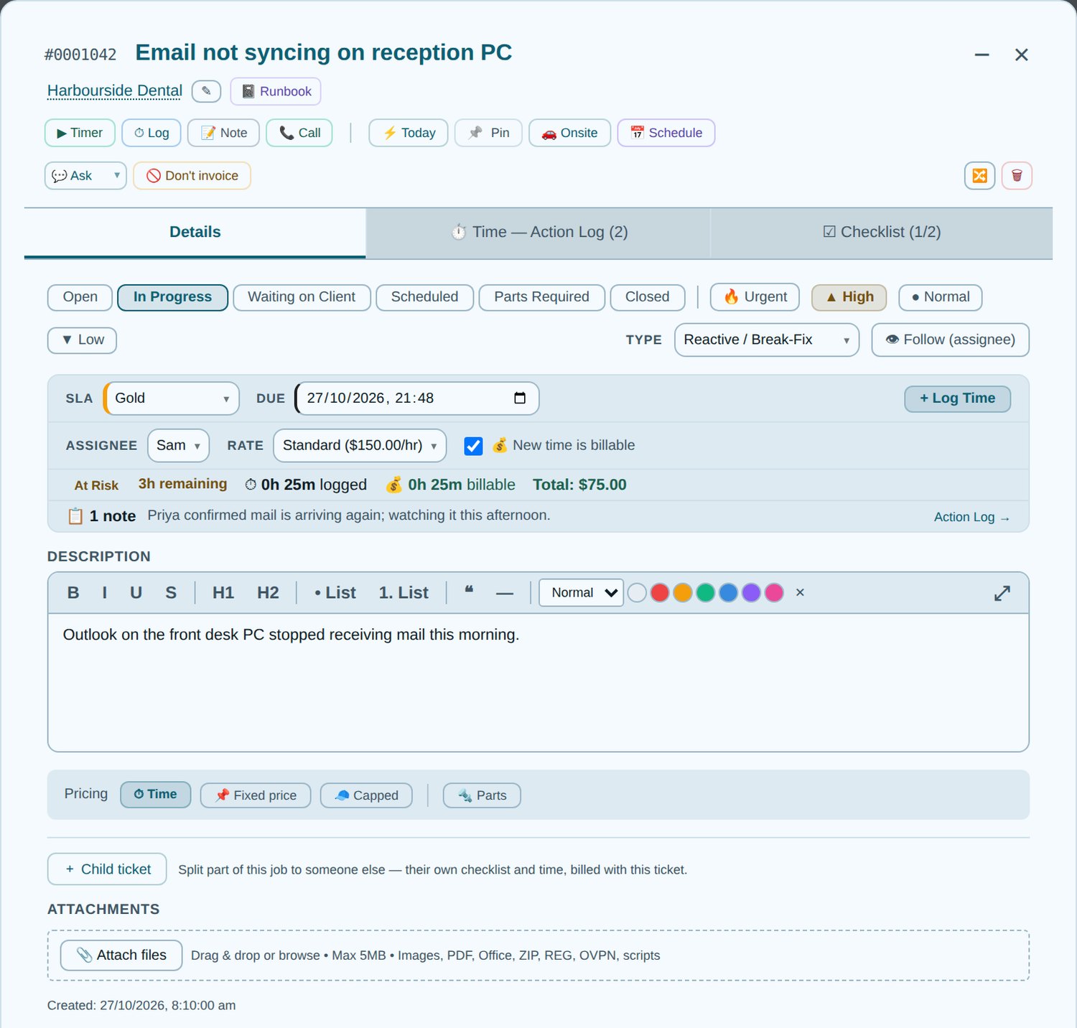Screen dimensions: 1077x1028
Task: Click the pencil edit icon beside Harbourside Dental
Action: (x=206, y=91)
